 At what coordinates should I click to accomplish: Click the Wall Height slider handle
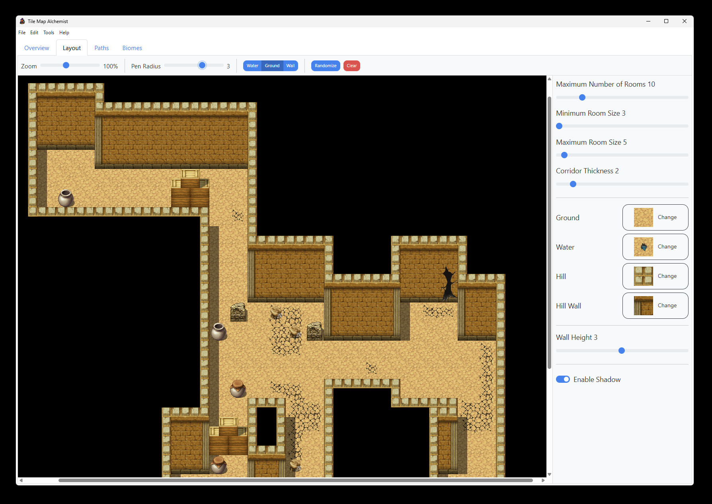[622, 351]
